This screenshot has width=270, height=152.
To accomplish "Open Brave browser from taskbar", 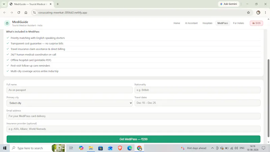I will (x=120, y=148).
